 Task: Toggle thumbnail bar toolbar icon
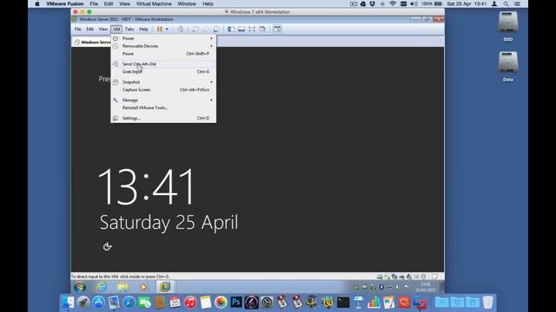pos(242,29)
